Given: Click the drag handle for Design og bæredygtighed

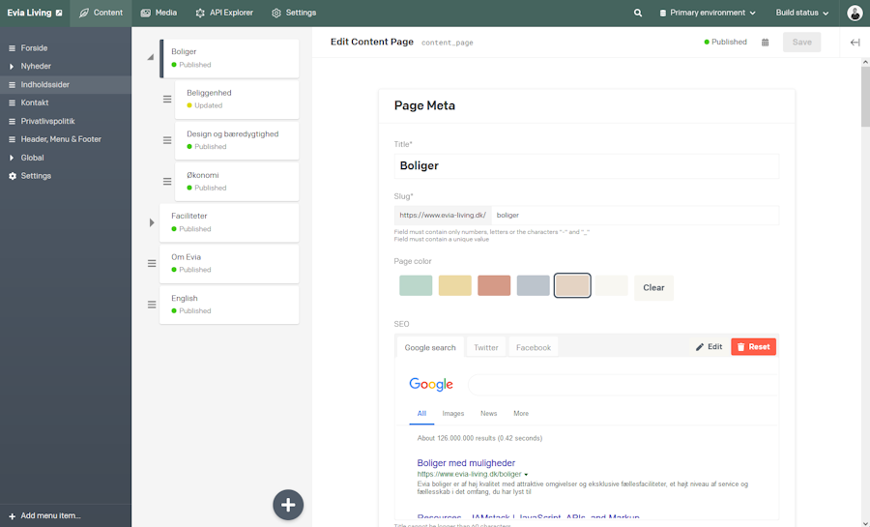Looking at the screenshot, I should click(167, 140).
